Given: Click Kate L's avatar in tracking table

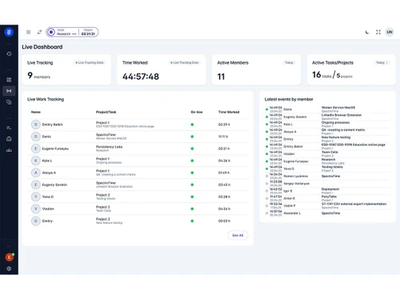Looking at the screenshot, I should pyautogui.click(x=36, y=161).
